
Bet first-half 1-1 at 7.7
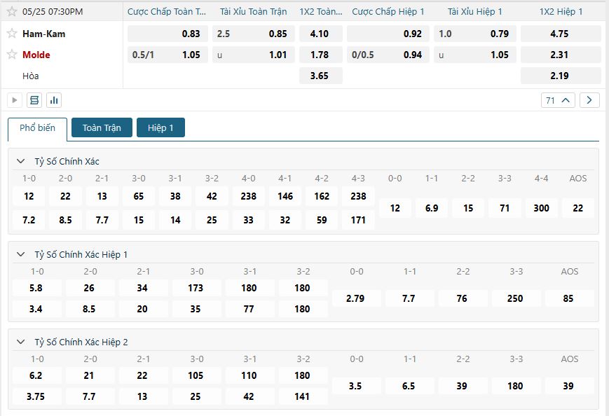pos(410,298)
